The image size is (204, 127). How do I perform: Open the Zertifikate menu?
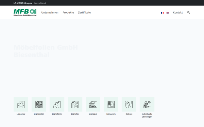pyautogui.click(x=84, y=13)
